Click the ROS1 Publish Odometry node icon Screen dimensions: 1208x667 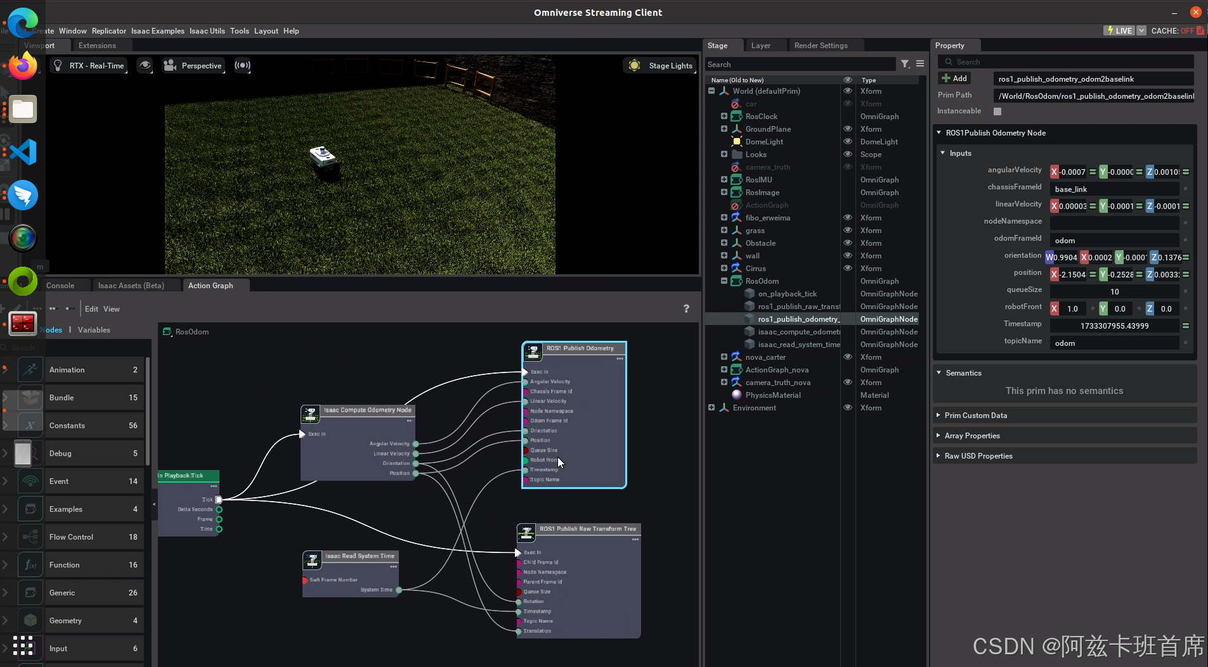click(x=533, y=351)
